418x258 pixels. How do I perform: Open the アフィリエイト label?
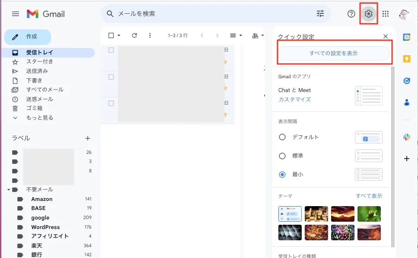pyautogui.click(x=50, y=236)
